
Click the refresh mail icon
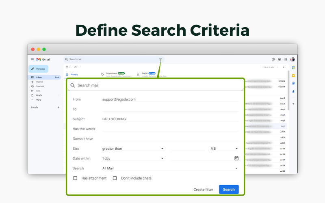pos(76,67)
